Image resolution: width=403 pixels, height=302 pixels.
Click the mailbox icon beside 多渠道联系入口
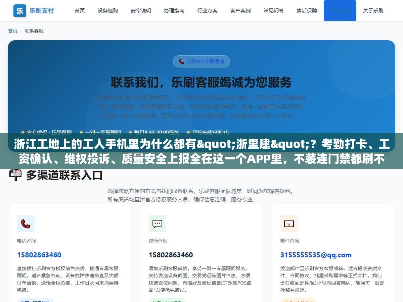click(x=15, y=175)
